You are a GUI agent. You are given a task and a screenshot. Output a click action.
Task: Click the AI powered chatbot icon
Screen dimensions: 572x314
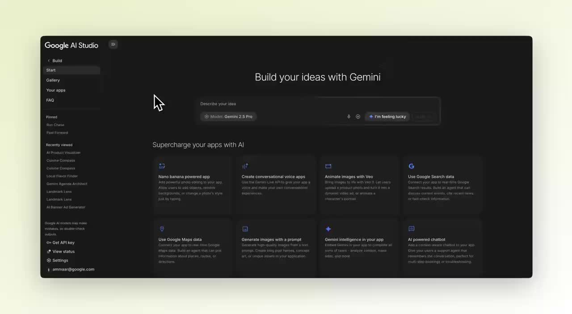[x=411, y=229]
